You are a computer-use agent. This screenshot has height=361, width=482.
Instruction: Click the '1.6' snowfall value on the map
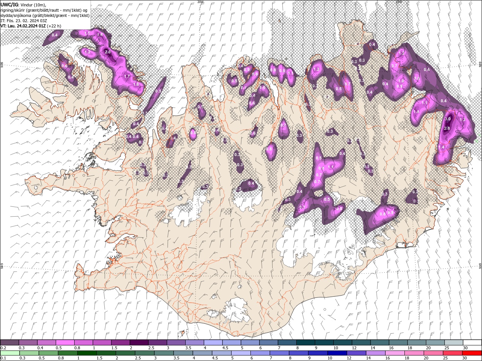click(x=136, y=84)
